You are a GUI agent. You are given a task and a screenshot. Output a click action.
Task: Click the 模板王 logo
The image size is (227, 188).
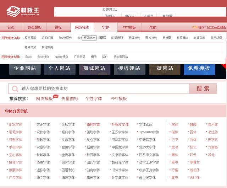(x=23, y=11)
